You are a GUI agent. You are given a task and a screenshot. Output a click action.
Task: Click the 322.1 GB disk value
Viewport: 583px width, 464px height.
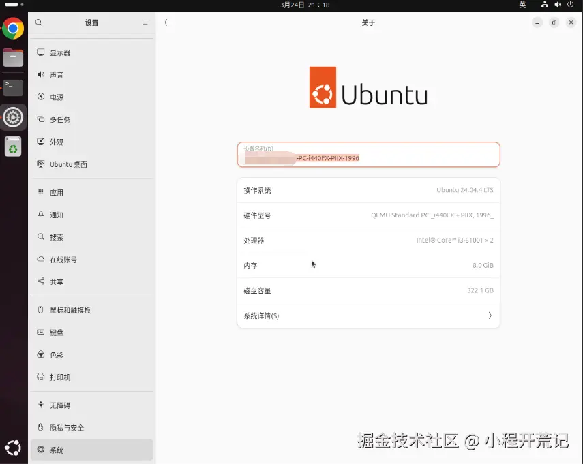tap(481, 290)
